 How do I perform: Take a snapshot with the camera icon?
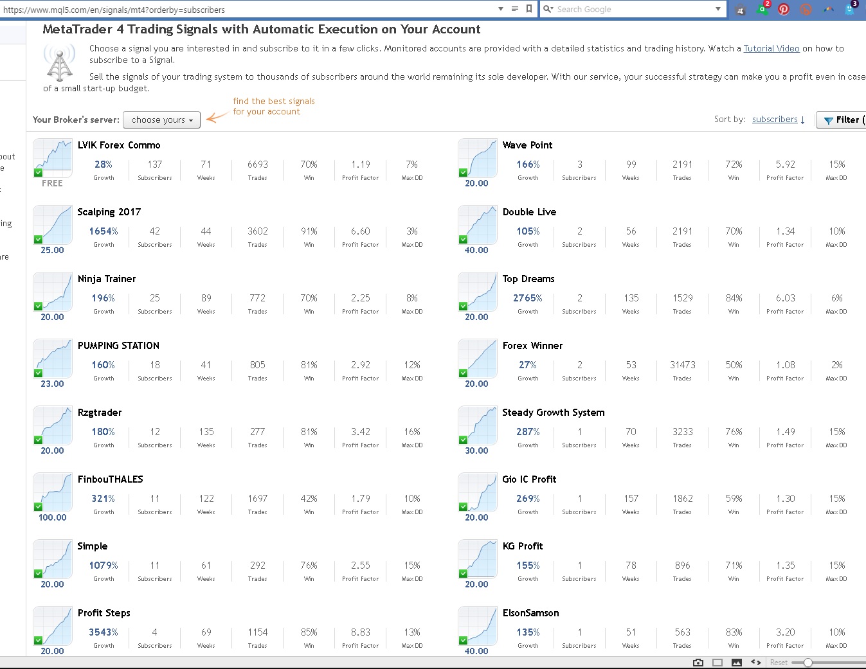[698, 663]
